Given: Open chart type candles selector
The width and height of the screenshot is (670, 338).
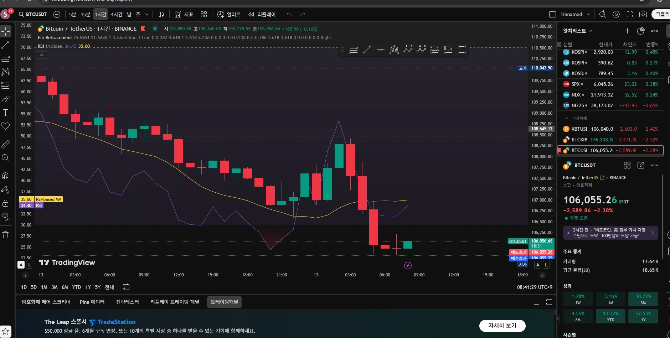Looking at the screenshot, I should [x=161, y=14].
